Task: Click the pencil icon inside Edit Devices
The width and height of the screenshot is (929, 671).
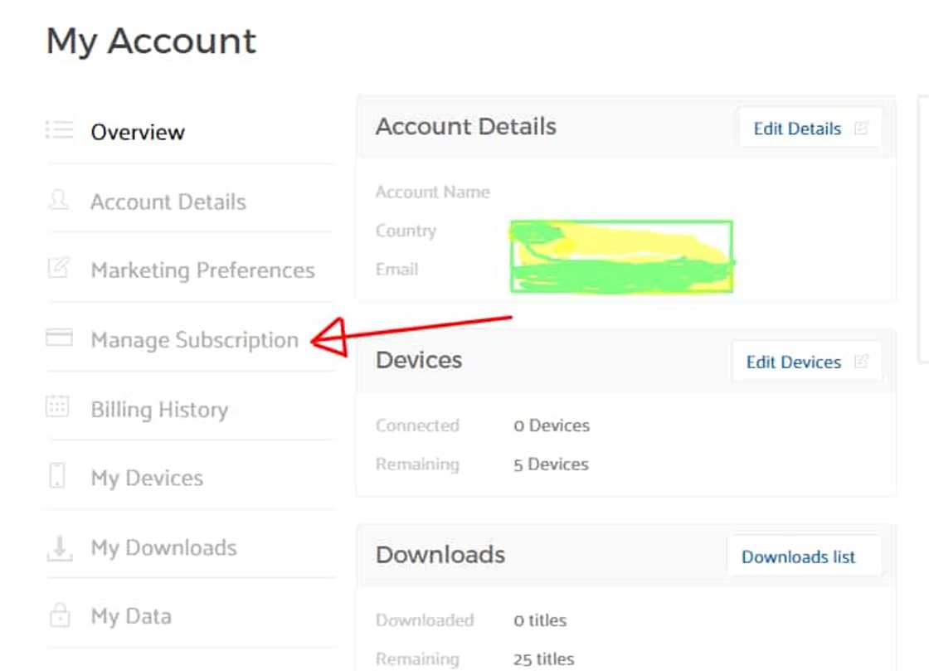Action: [x=861, y=362]
